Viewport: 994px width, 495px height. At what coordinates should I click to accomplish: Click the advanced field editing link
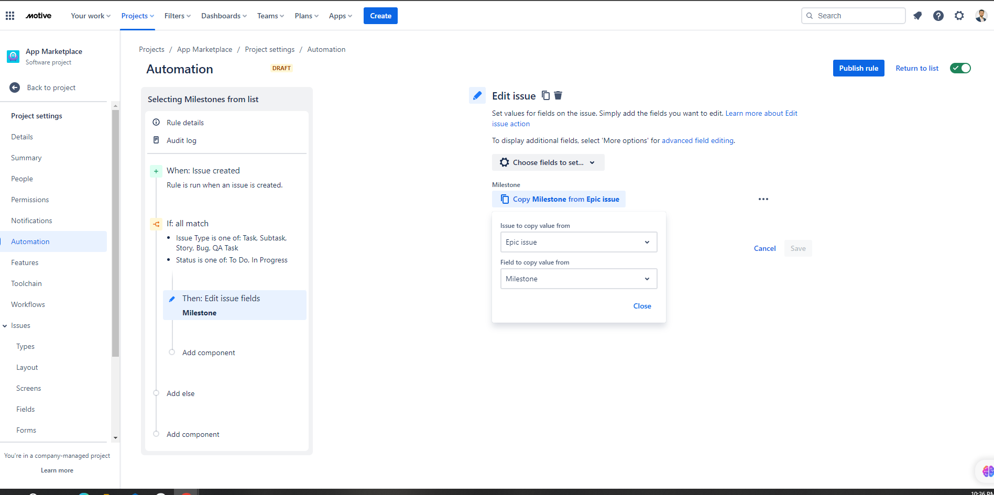[697, 140]
